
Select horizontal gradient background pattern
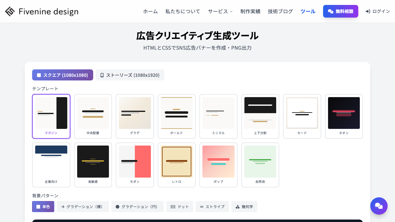tap(83, 207)
